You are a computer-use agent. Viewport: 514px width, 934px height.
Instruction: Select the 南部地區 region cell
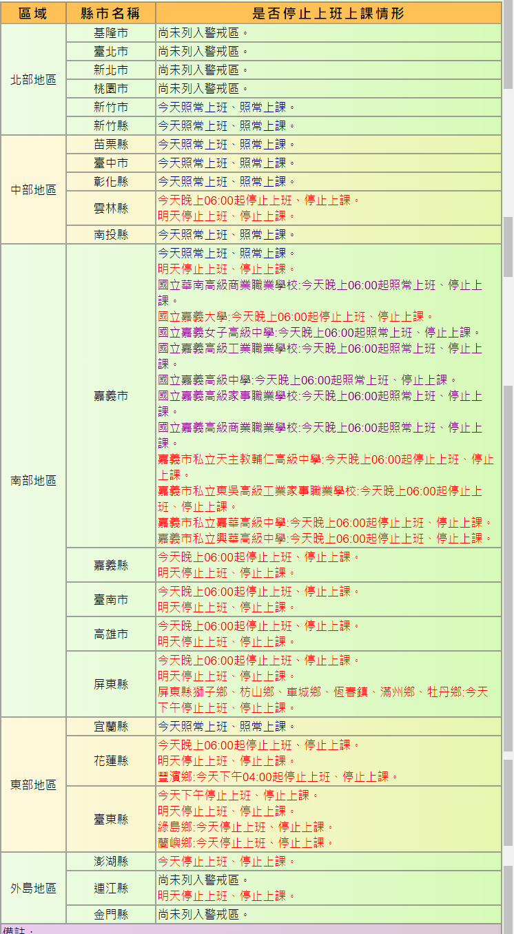33,480
